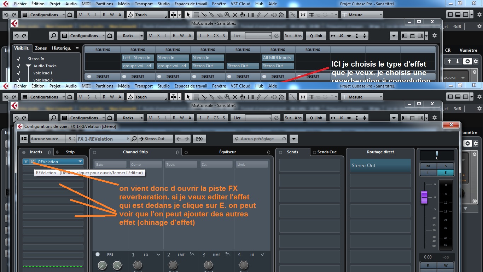This screenshot has width=483, height=272.
Task: Click the Gate module in the Channel Strip
Action: click(110, 164)
